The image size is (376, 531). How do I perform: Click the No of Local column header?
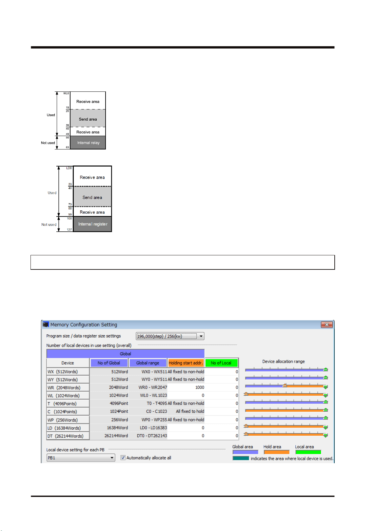221,363
